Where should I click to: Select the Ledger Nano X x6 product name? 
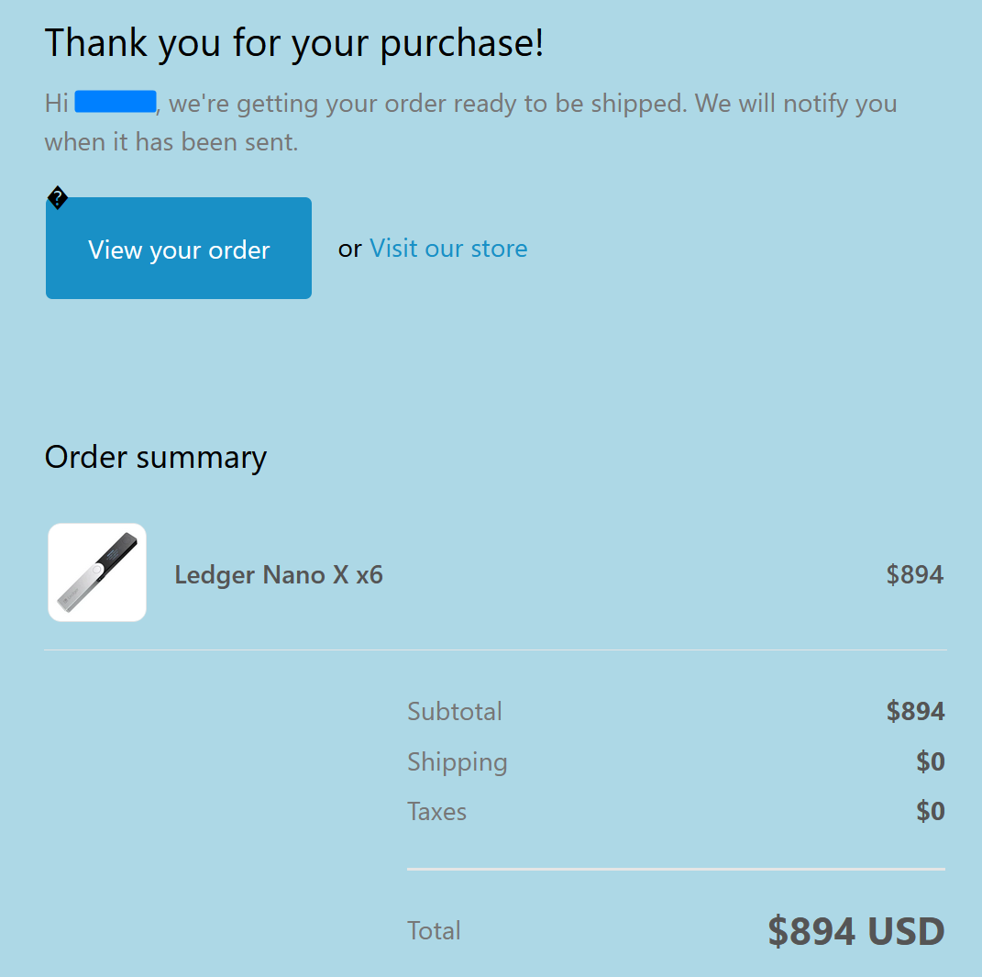click(279, 575)
